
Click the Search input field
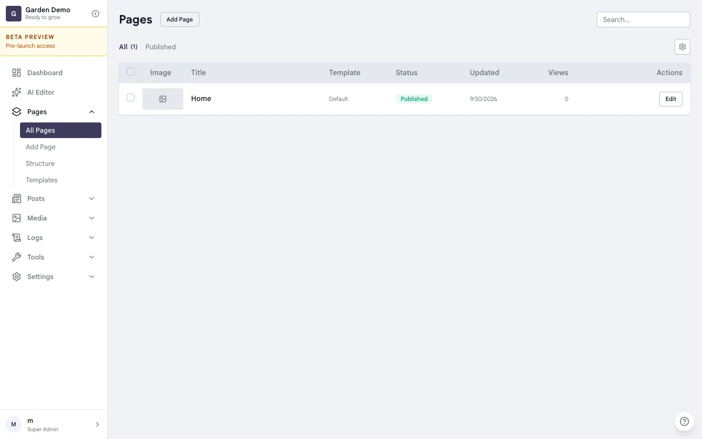point(643,20)
